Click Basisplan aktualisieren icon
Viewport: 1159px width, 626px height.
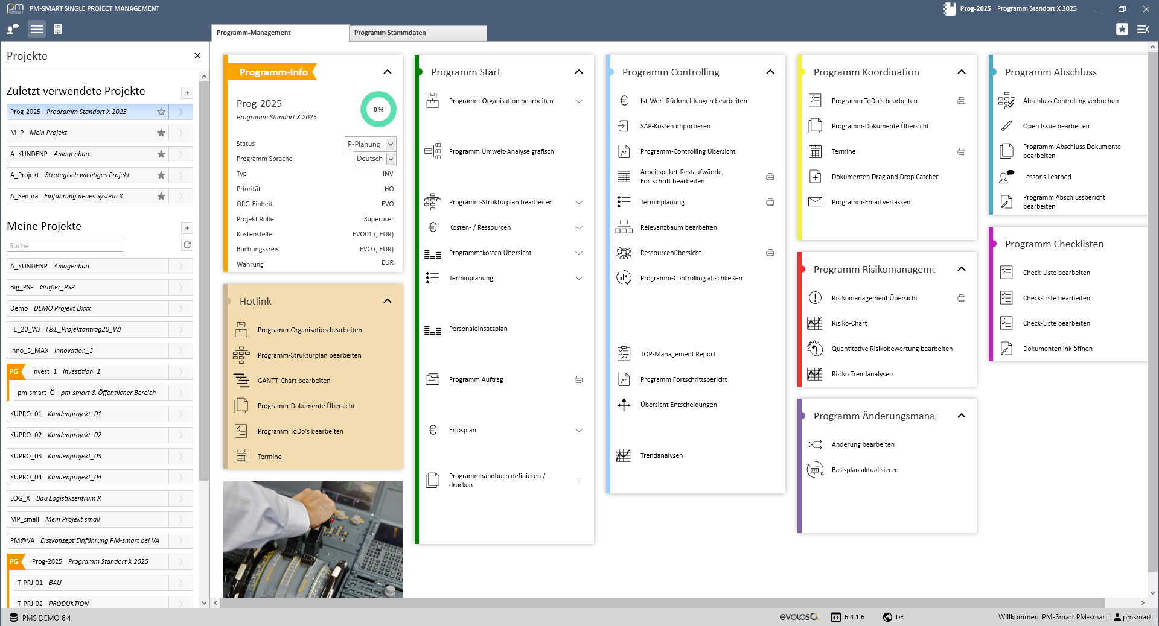coord(815,470)
